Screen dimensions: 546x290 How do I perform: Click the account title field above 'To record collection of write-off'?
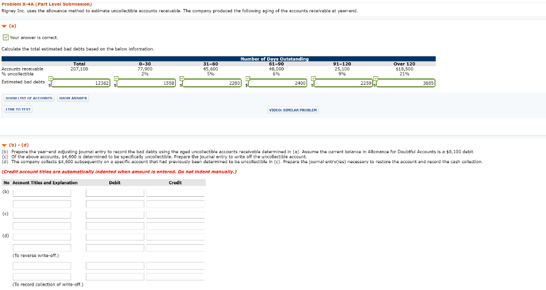(x=42, y=277)
